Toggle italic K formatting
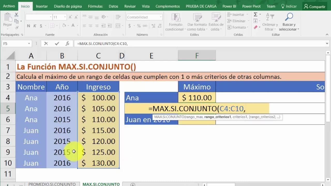The height and width of the screenshot is (186, 331). (35, 26)
